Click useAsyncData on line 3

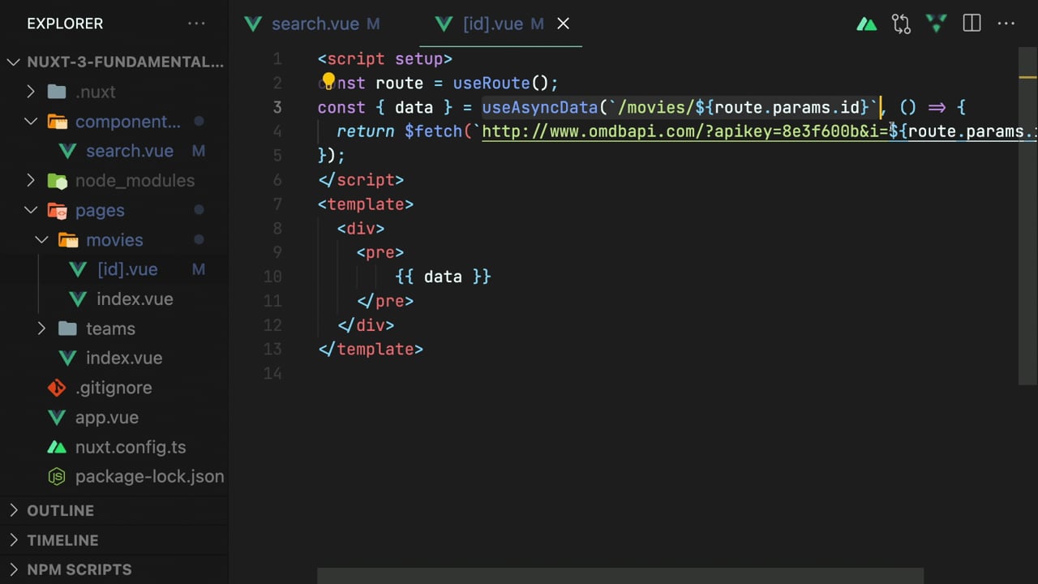click(540, 107)
